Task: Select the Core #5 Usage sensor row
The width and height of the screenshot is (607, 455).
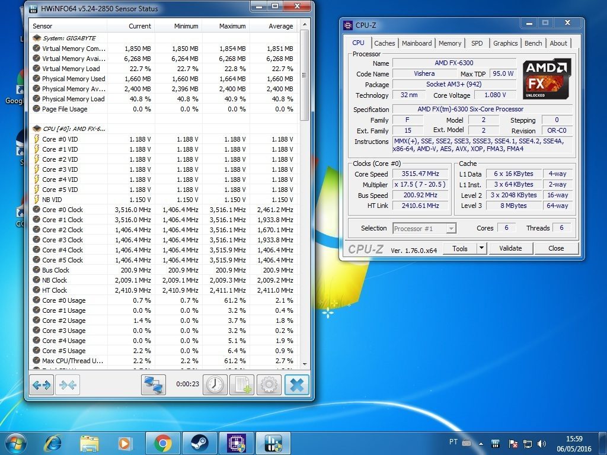Action: (164, 351)
